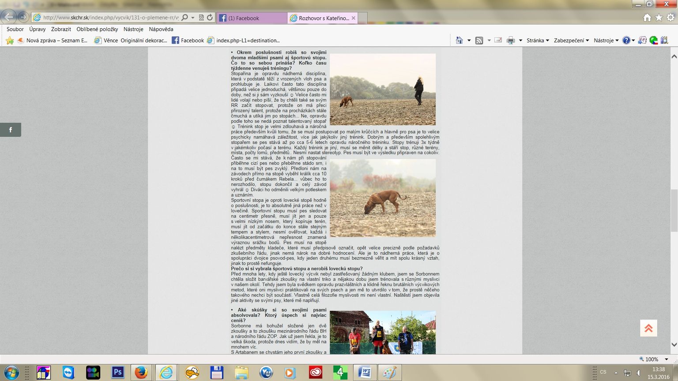Open the gear Tools menu icon

coord(671,18)
